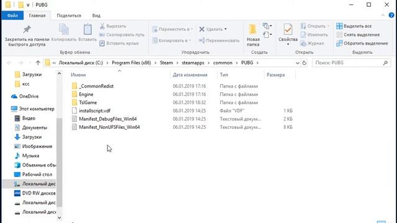Select installscript.vdf file
The image size is (397, 223).
[95, 111]
